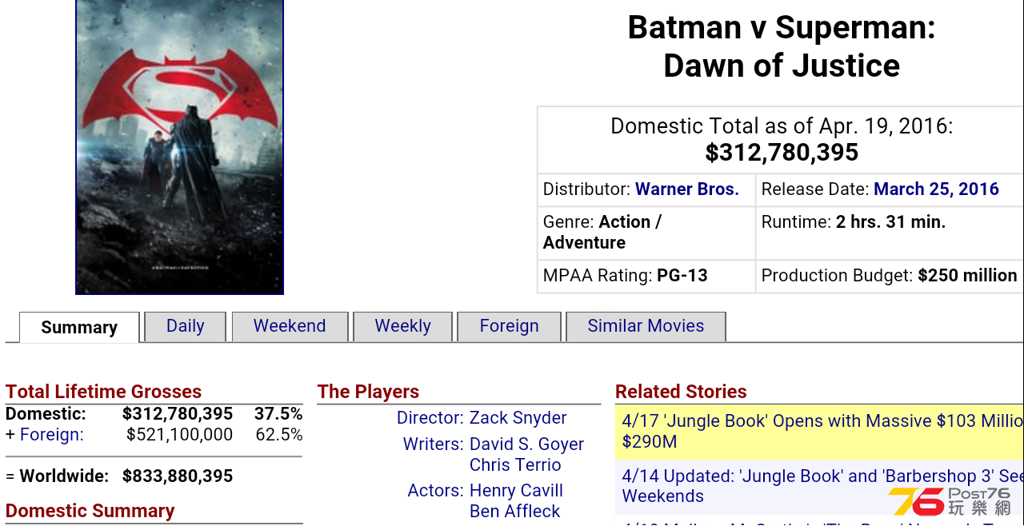The width and height of the screenshot is (1024, 526).
Task: Go to the Foreign tab
Action: point(509,326)
